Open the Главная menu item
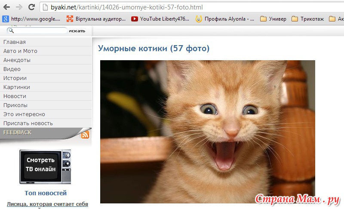Image resolution: width=344 pixels, height=209 pixels. (46, 42)
